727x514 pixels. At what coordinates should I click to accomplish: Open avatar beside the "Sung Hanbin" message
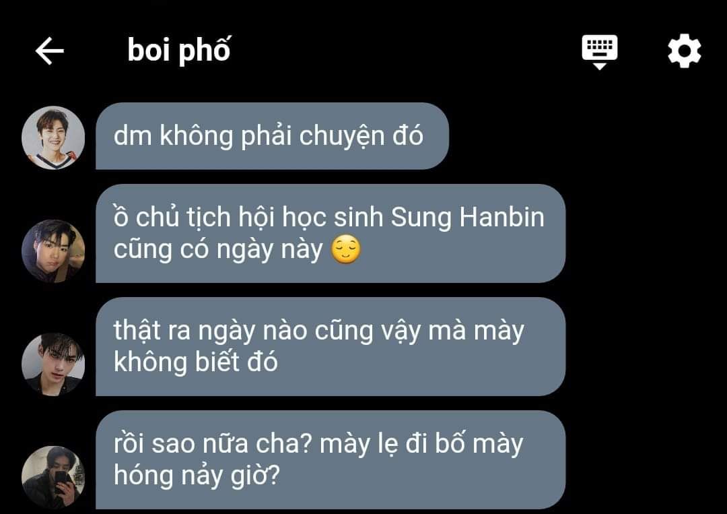[53, 251]
